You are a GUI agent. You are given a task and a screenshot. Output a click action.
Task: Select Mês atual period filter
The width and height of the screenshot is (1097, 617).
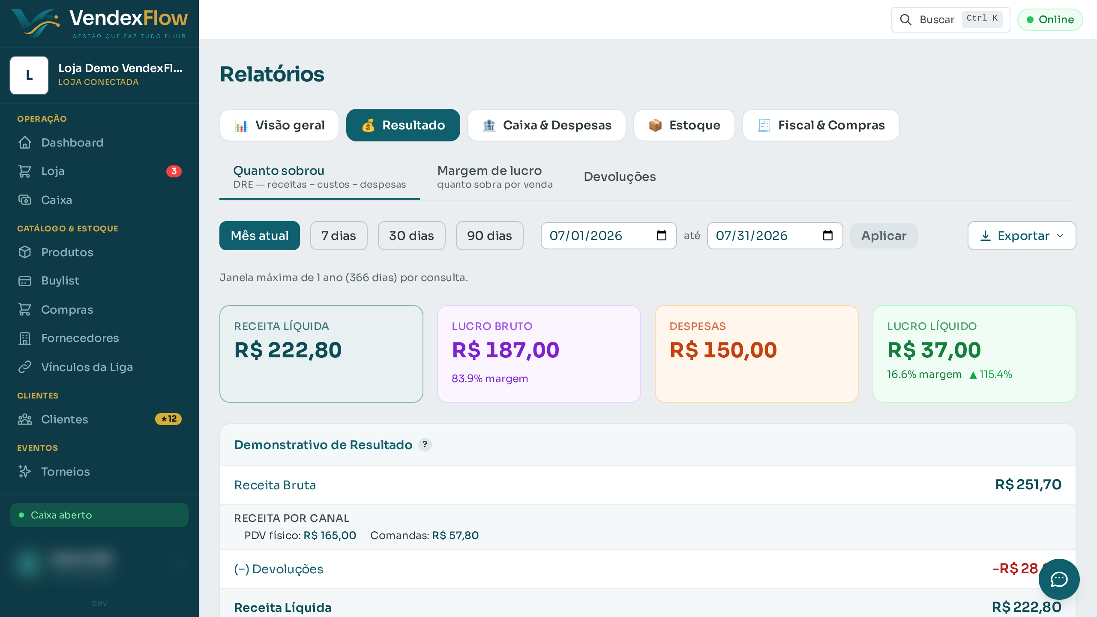click(260, 236)
